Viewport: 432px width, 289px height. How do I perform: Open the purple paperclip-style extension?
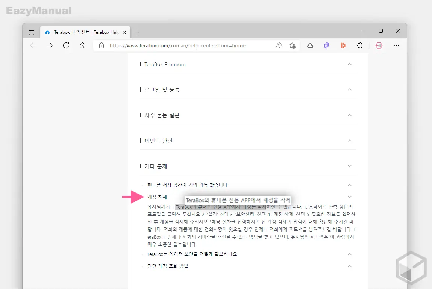point(326,45)
